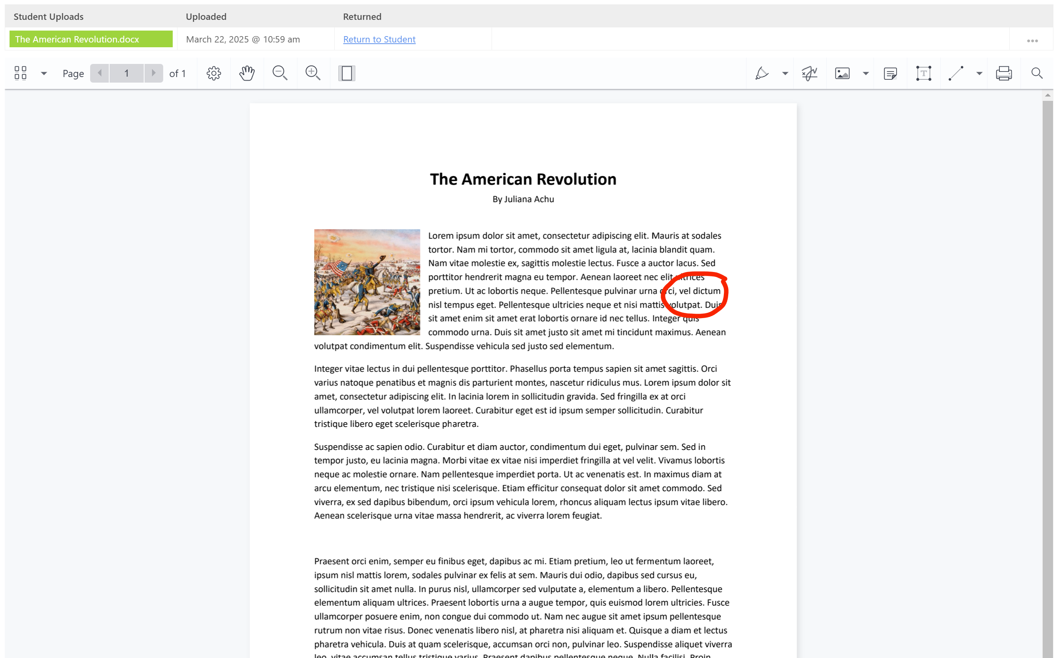This screenshot has height=658, width=1057.
Task: Click the vertical scrollbar up arrow
Action: [x=1047, y=95]
